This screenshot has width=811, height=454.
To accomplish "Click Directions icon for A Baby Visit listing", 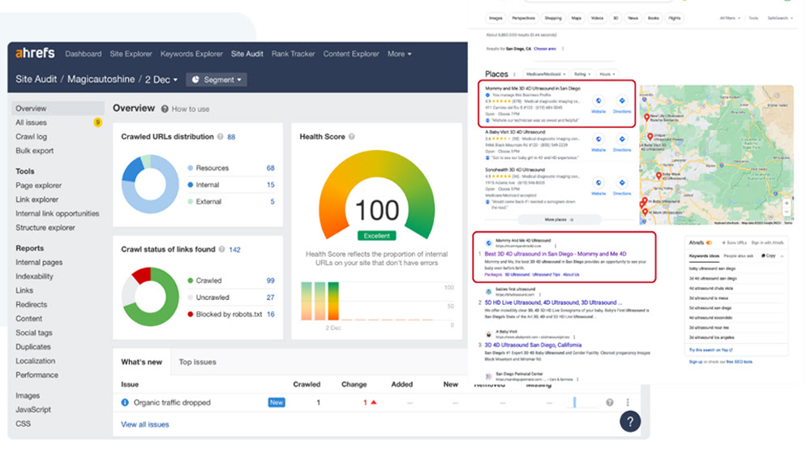I will (622, 139).
